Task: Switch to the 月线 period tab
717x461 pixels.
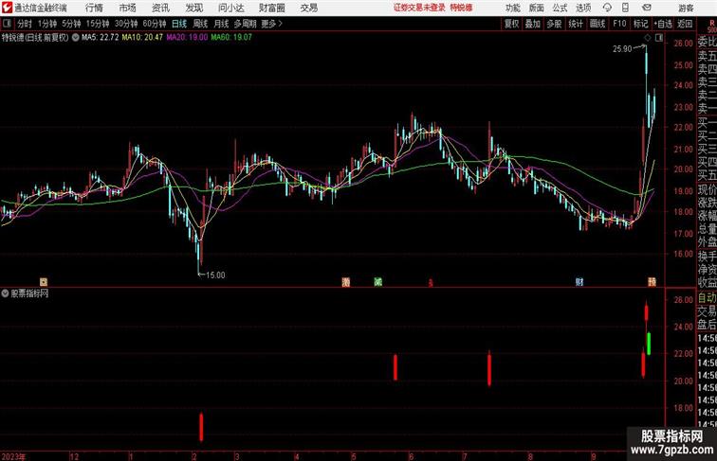Action: (x=221, y=24)
